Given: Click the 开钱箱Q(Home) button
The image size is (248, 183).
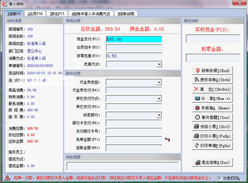Looking at the screenshot, I should pos(212,108).
